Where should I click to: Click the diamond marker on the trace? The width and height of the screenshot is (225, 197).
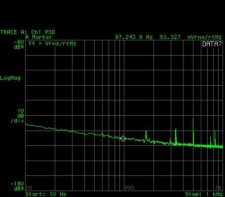coord(123,138)
